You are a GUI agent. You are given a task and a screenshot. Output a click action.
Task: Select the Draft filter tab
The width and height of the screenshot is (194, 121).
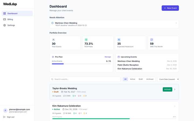coord(141,79)
